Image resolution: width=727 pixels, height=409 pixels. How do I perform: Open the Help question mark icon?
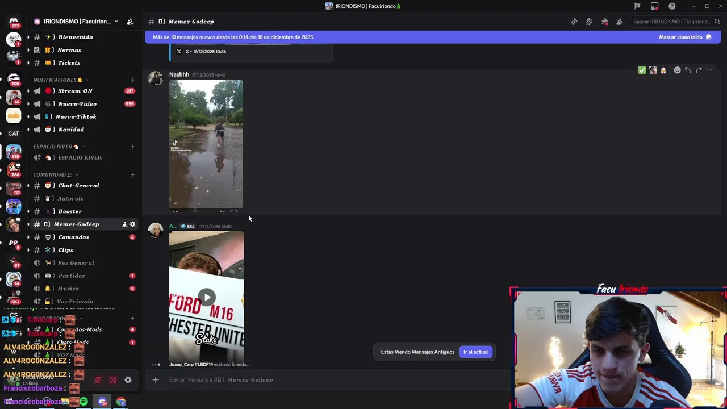tap(672, 6)
